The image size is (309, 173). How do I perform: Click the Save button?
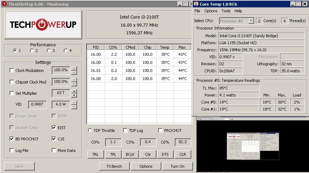(x=19, y=166)
